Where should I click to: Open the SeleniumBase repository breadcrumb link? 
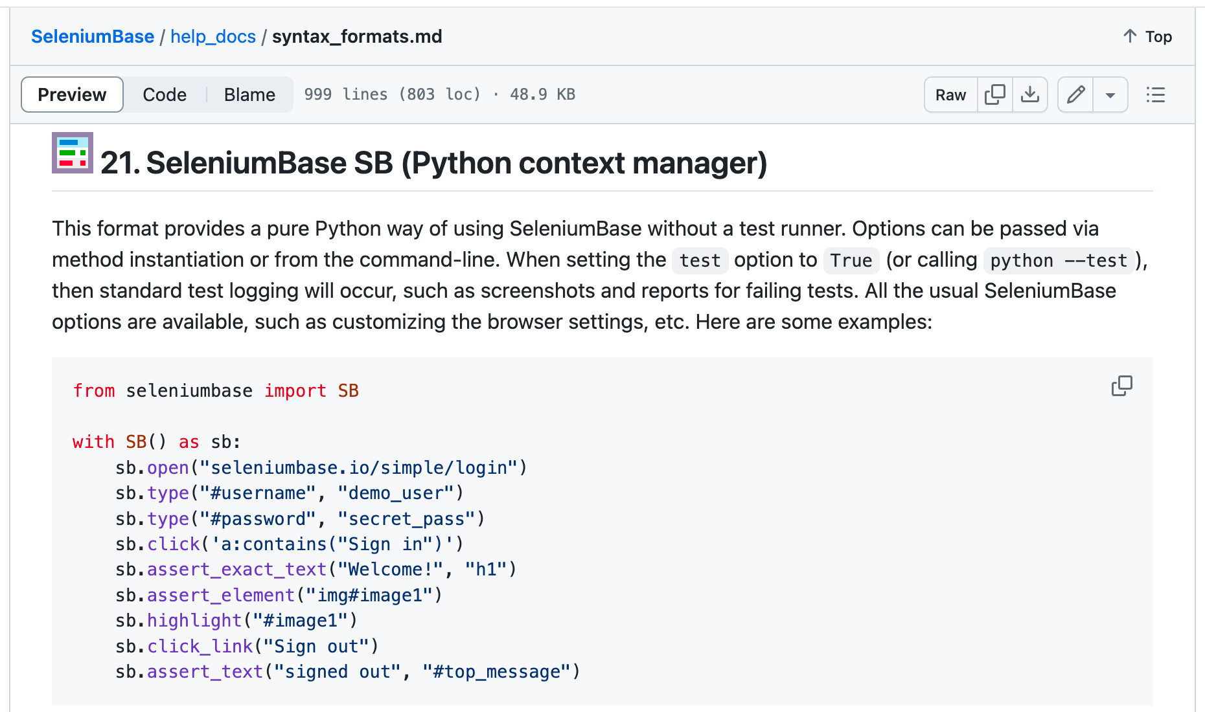tap(93, 36)
